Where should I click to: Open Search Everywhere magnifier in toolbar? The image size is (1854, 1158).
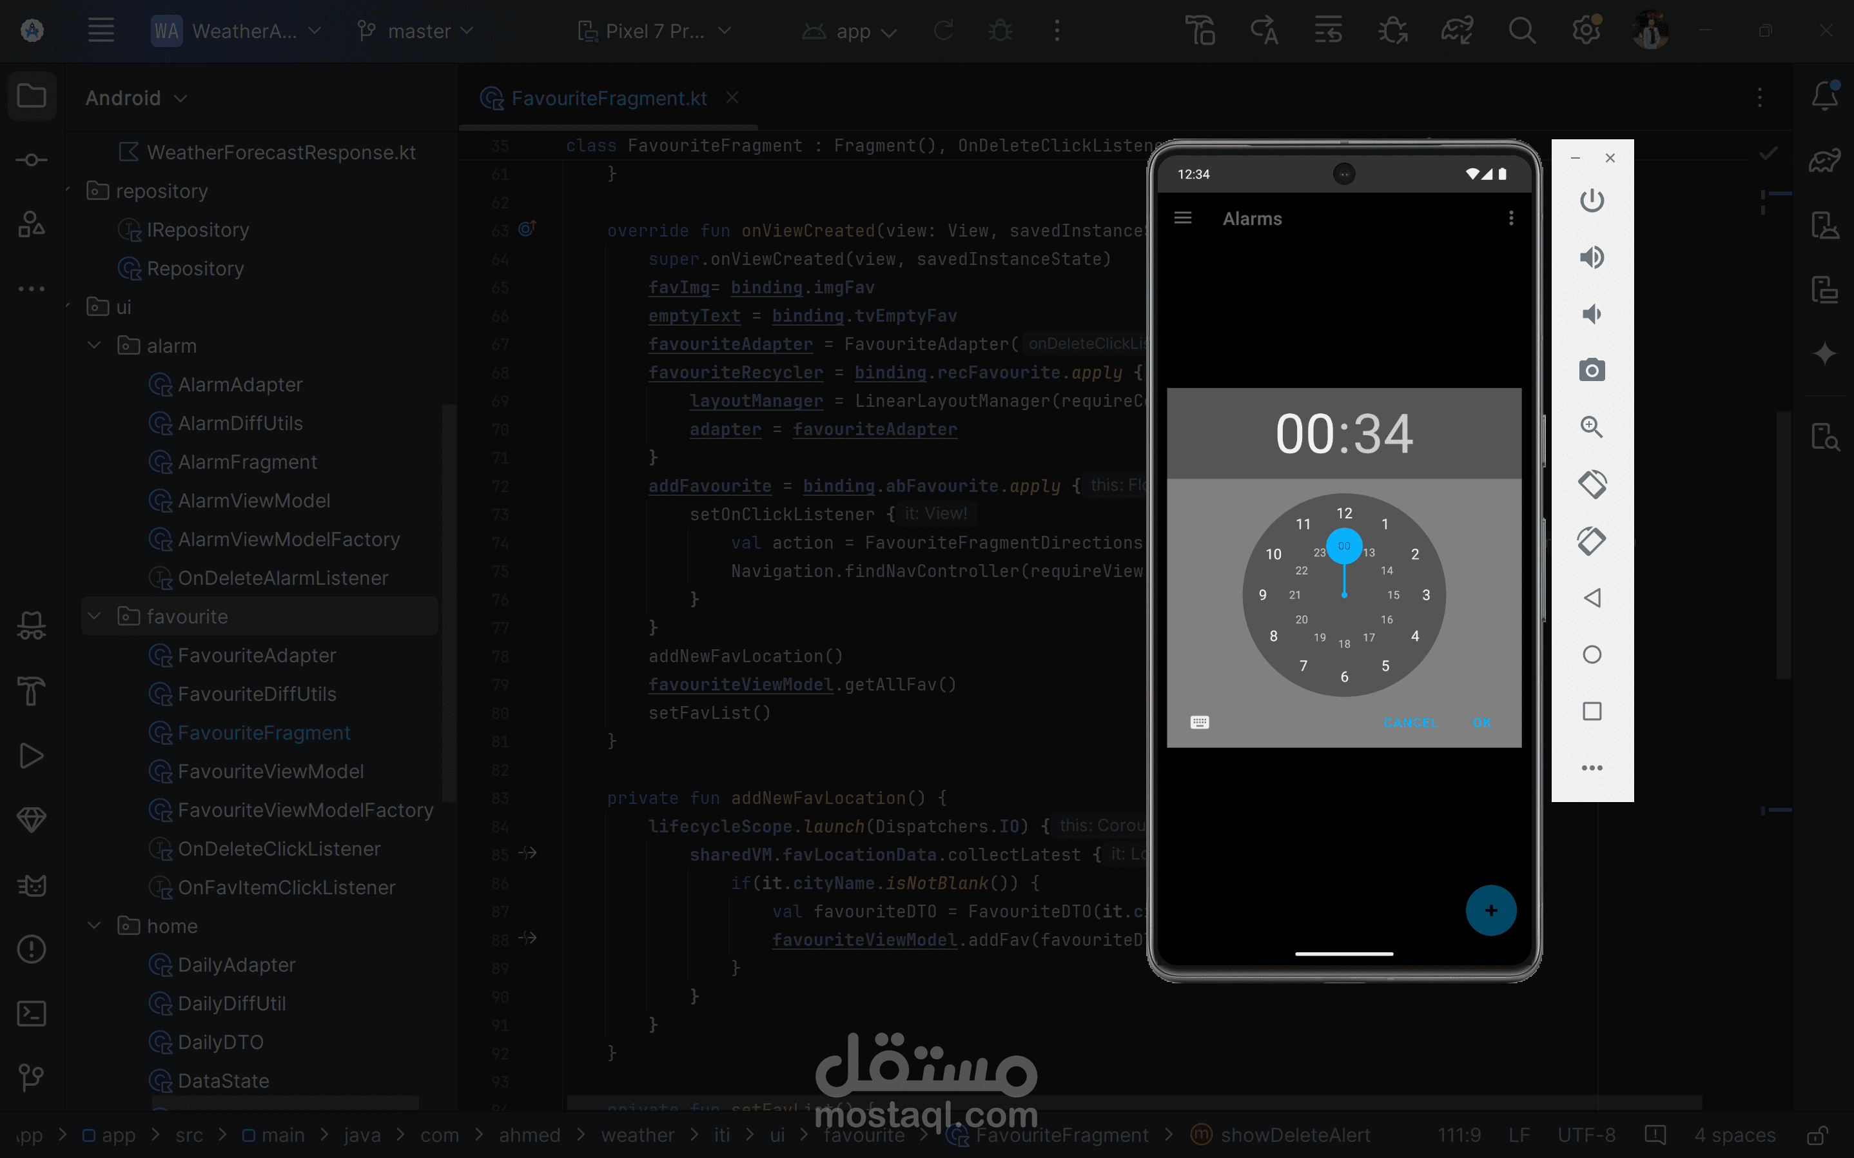[x=1522, y=32]
